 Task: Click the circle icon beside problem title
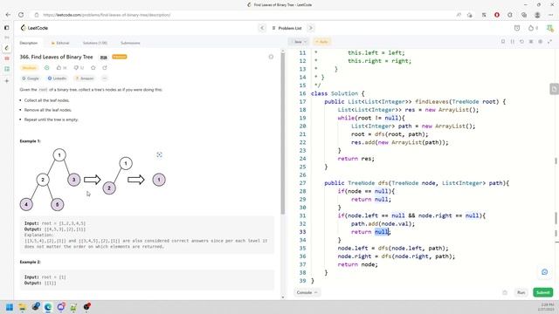pos(271,57)
